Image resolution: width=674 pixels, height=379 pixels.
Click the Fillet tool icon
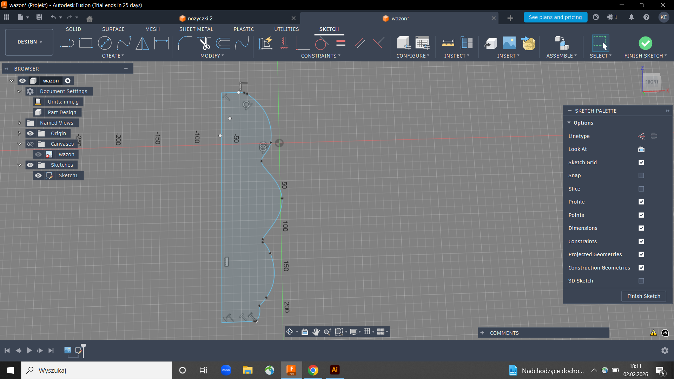point(185,43)
